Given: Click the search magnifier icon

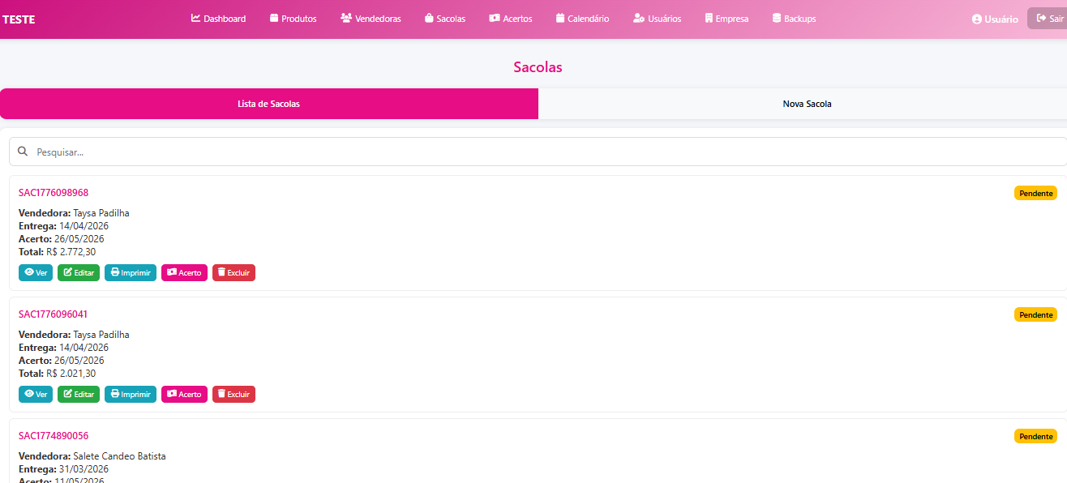Looking at the screenshot, I should (x=23, y=152).
